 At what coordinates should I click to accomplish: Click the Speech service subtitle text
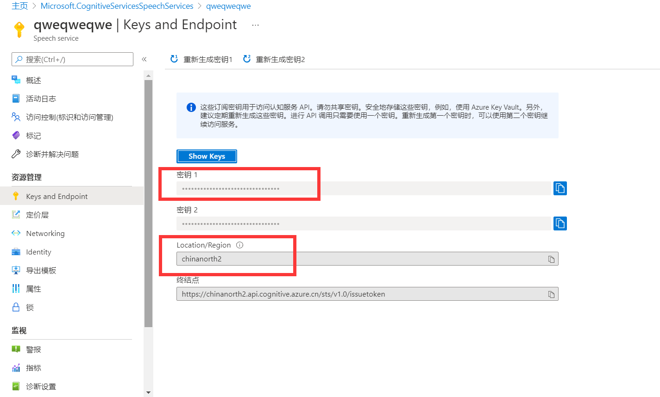(x=56, y=38)
